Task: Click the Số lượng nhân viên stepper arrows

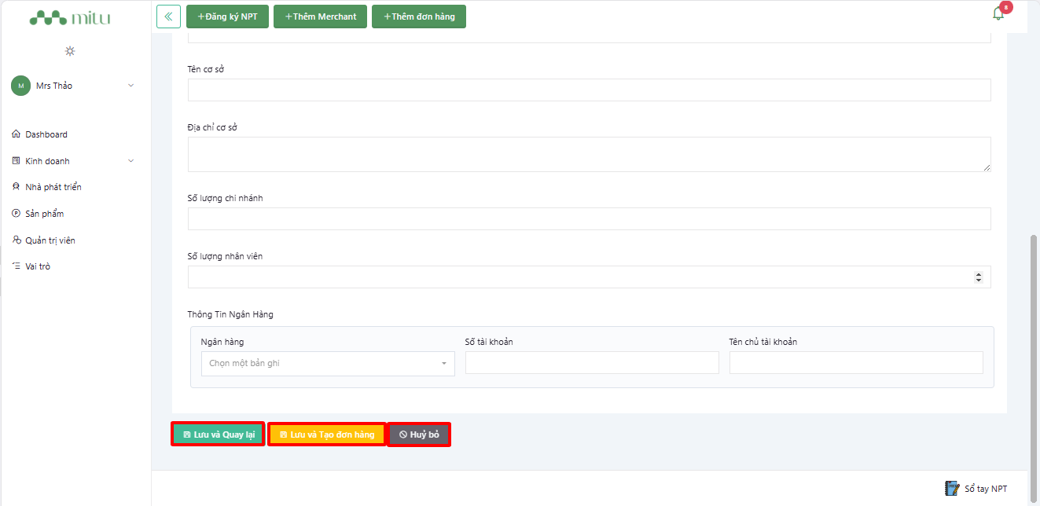Action: [x=978, y=277]
